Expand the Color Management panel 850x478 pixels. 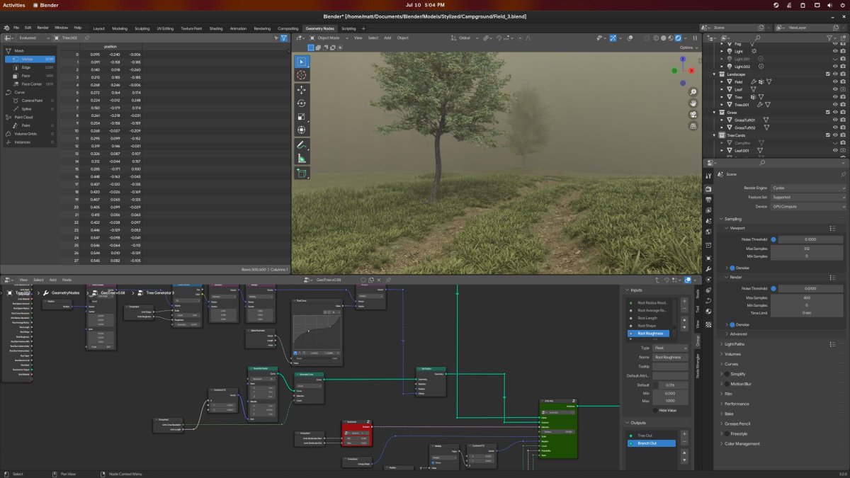[x=742, y=444]
